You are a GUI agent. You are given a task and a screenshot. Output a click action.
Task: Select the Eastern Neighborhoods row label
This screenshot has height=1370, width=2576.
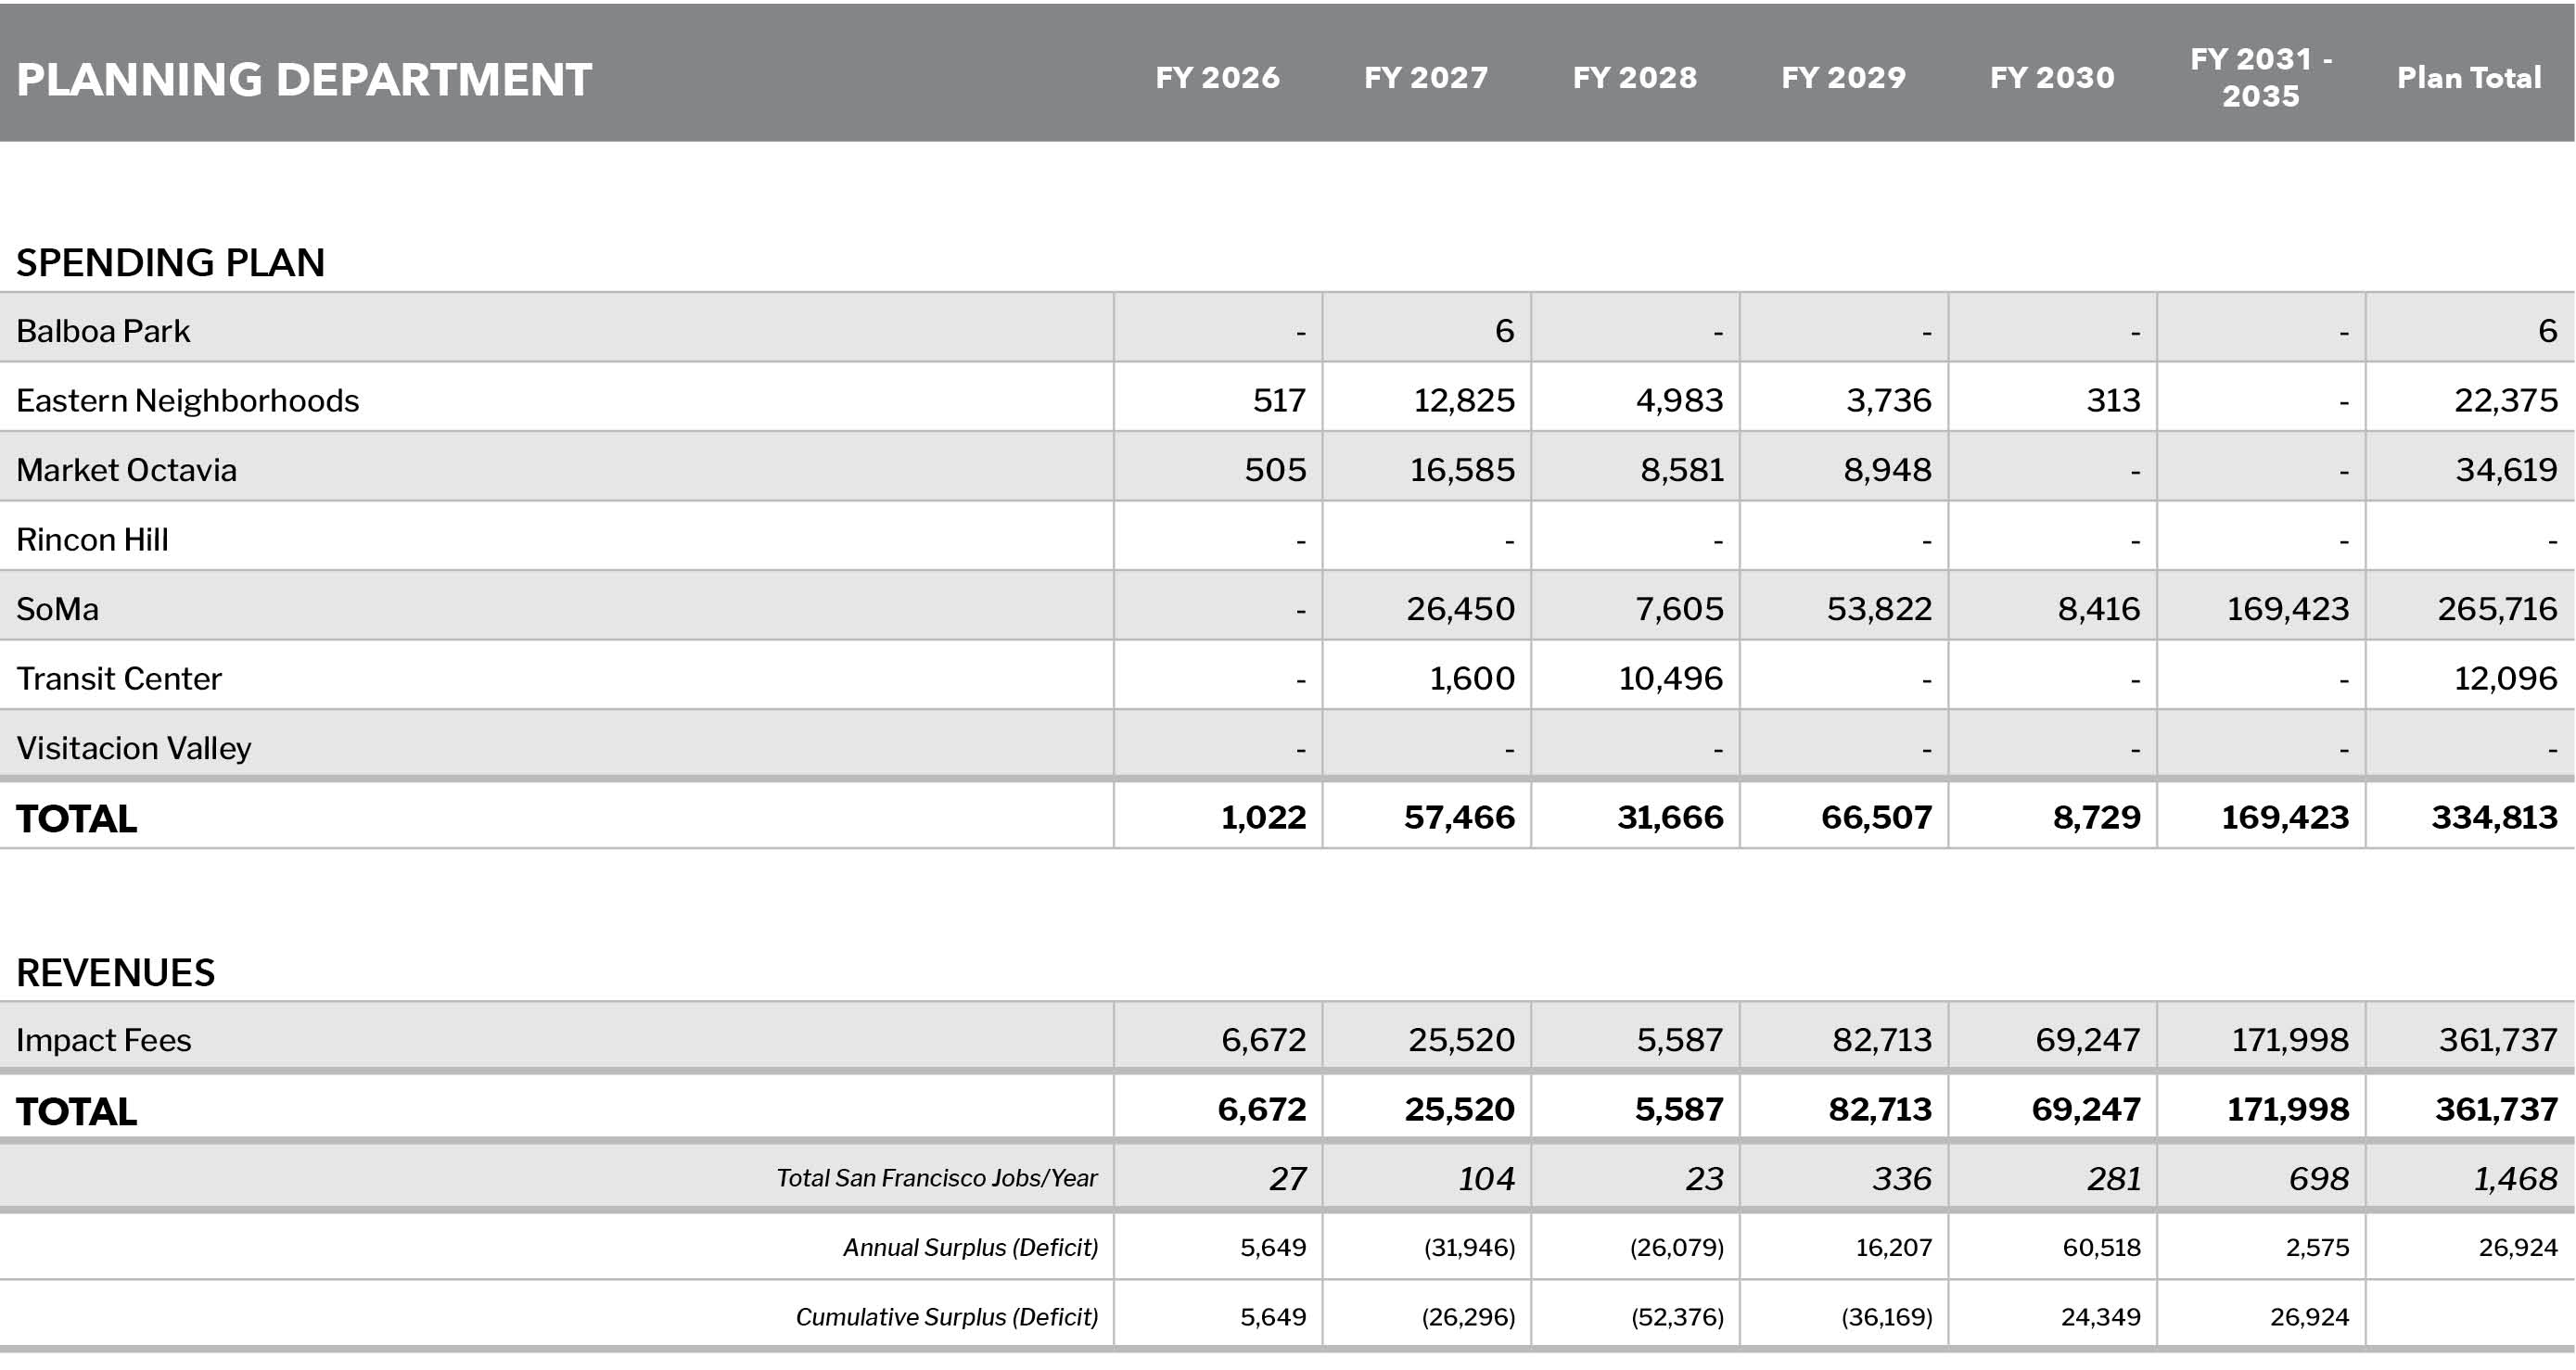[x=187, y=400]
